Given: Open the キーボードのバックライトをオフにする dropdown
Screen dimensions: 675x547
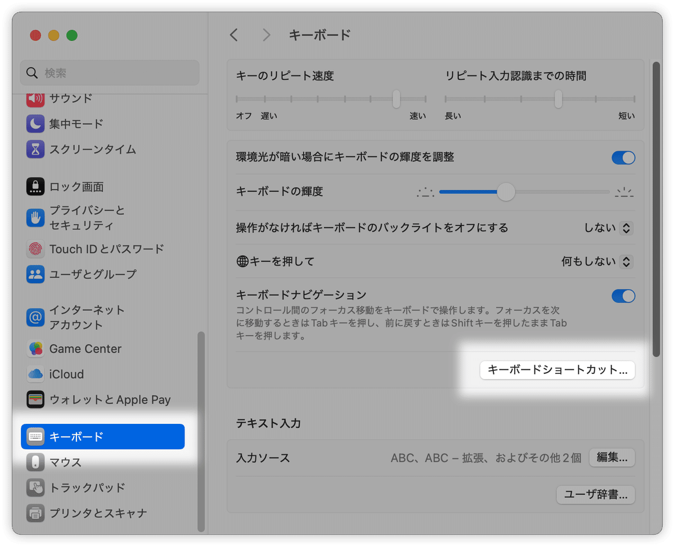Looking at the screenshot, I should [x=625, y=228].
